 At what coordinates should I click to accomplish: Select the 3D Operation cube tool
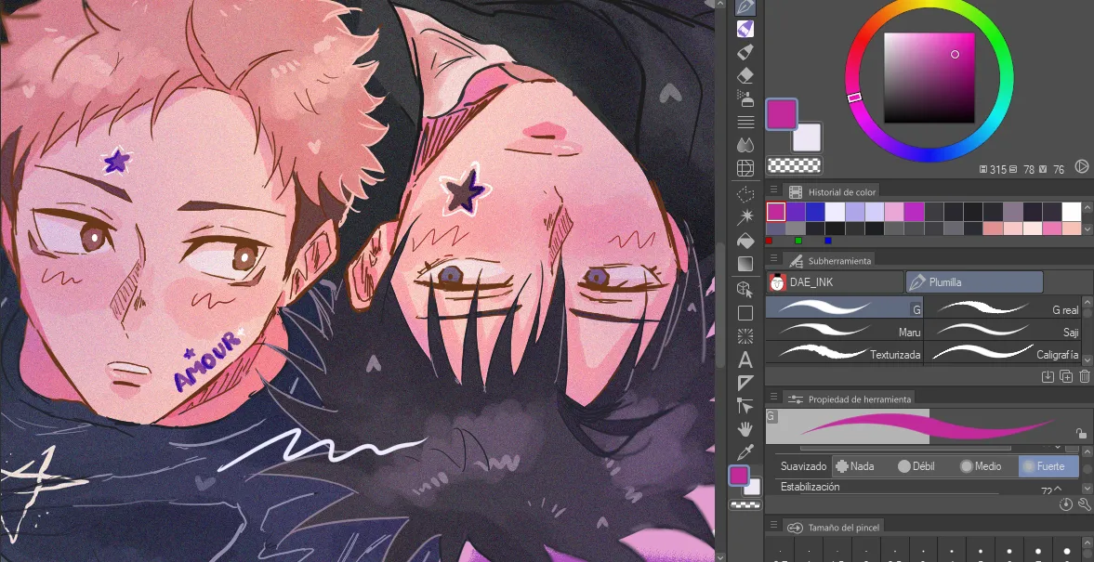click(745, 290)
